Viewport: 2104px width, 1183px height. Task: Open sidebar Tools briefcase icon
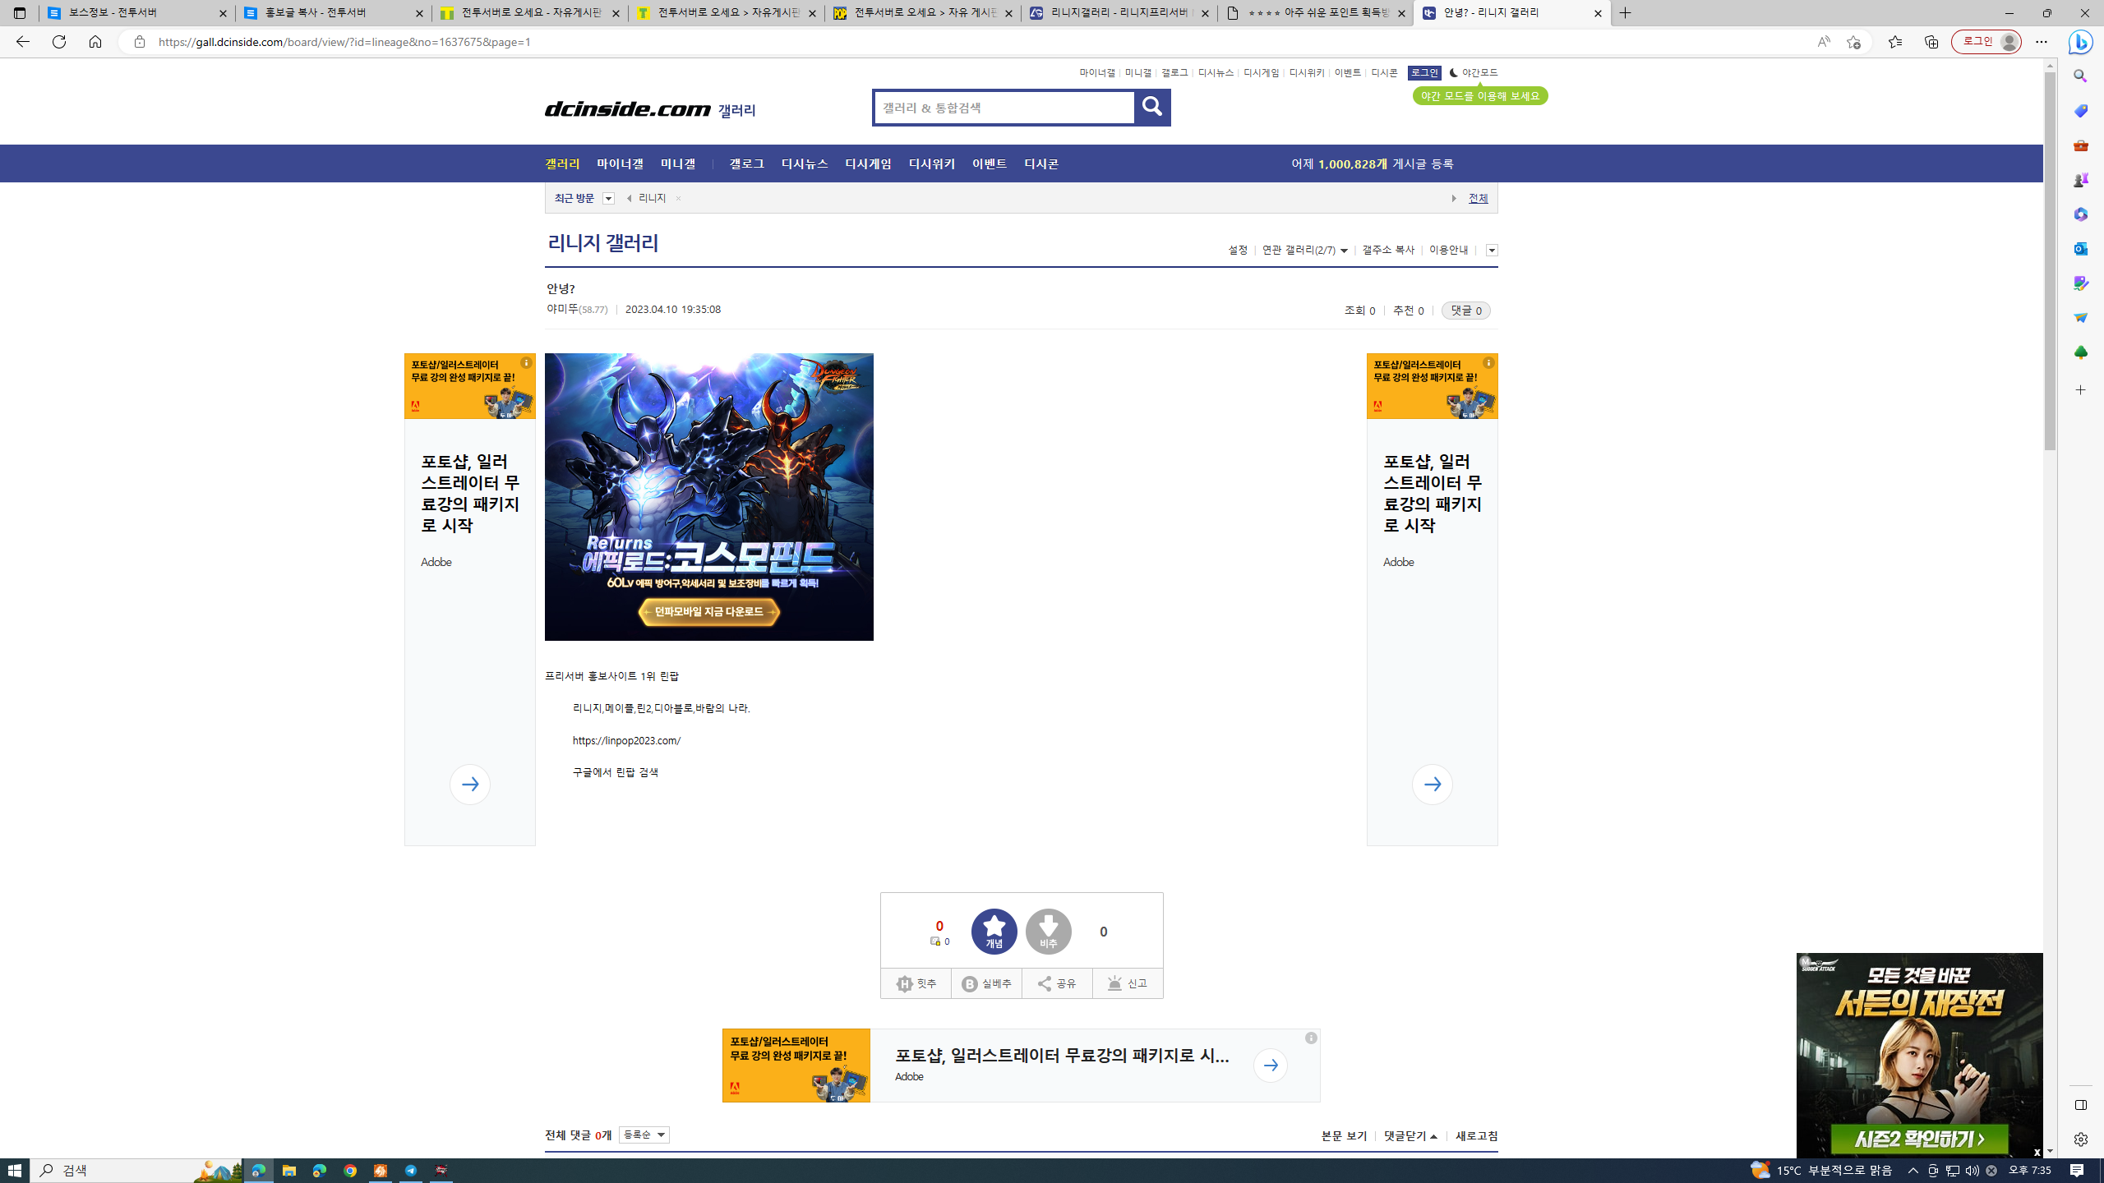point(2080,145)
